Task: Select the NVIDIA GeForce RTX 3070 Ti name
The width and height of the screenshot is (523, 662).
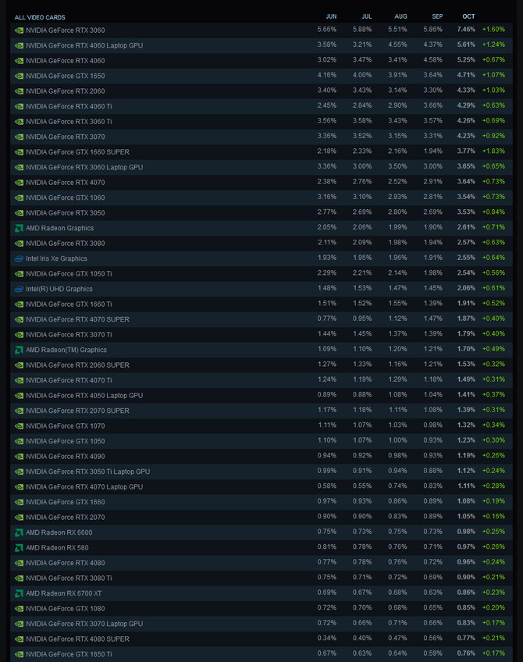Action: (x=69, y=335)
